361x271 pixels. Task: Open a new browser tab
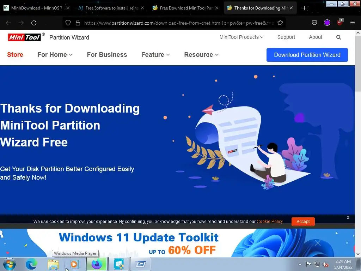tap(304, 8)
